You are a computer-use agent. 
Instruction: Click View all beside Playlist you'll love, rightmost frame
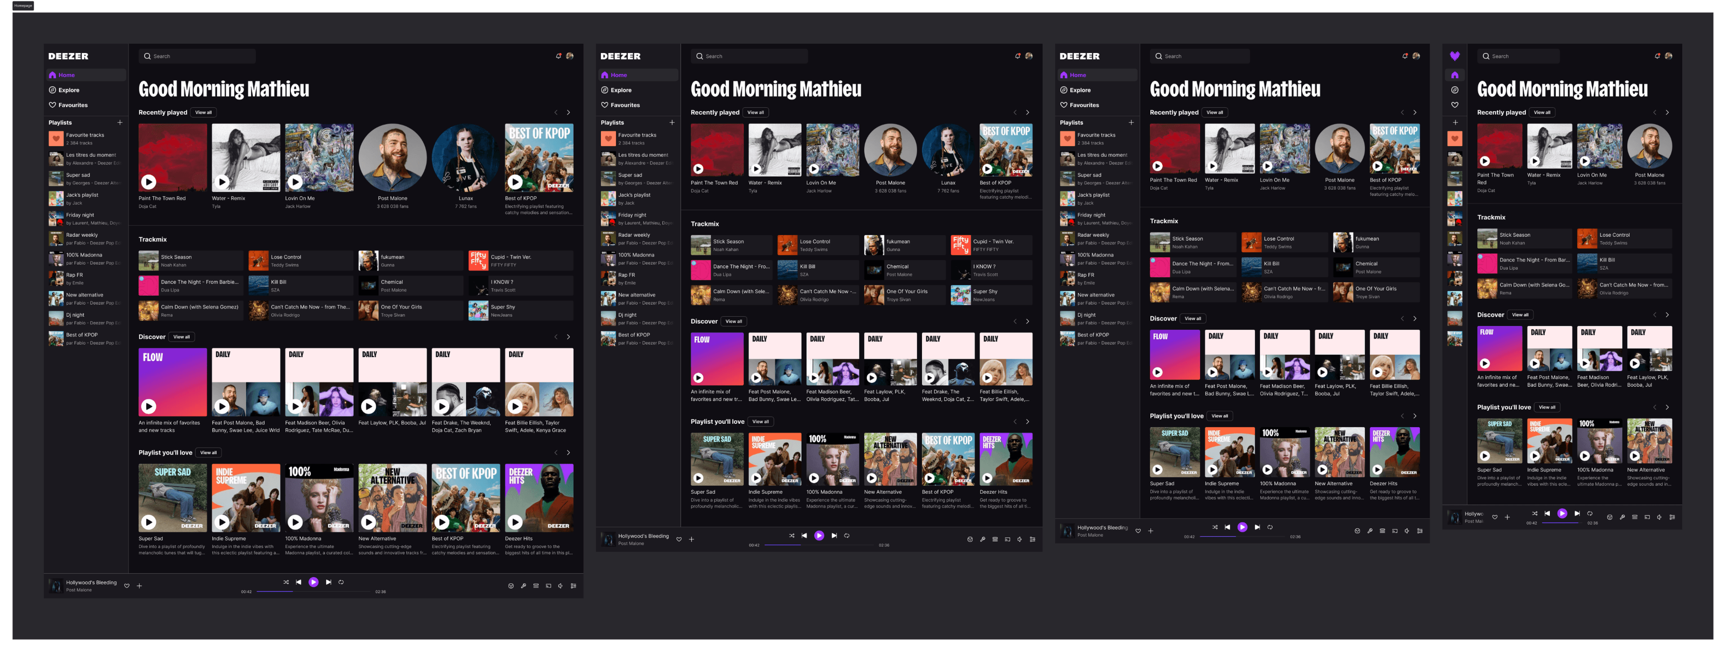pyautogui.click(x=1547, y=408)
